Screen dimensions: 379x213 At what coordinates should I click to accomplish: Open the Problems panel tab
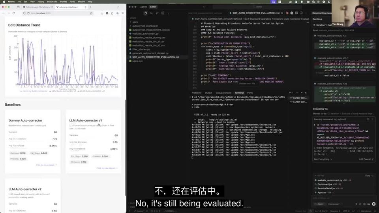click(197, 93)
